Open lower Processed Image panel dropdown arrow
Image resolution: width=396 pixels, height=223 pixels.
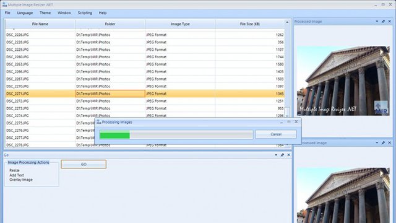pos(377,143)
